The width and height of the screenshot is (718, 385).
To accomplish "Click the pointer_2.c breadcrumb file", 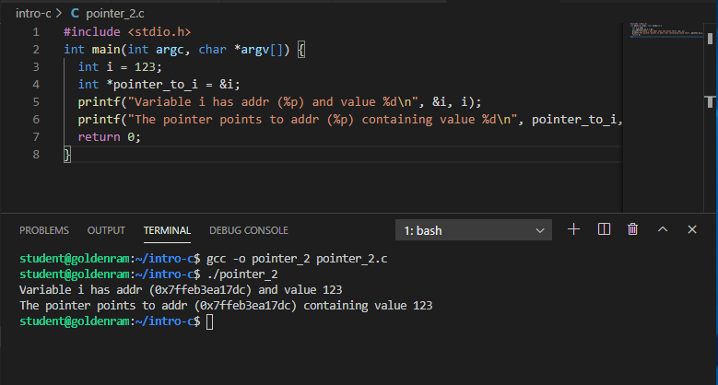I will click(x=115, y=14).
